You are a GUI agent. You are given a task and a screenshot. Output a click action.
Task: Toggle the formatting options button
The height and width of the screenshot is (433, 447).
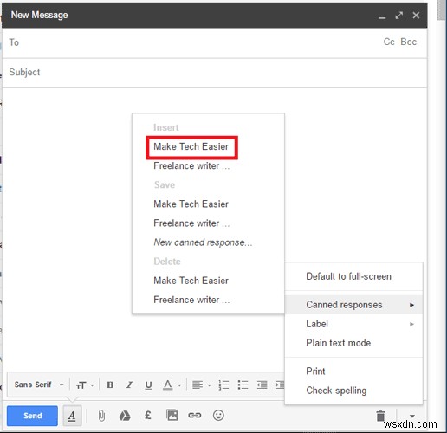(x=72, y=416)
